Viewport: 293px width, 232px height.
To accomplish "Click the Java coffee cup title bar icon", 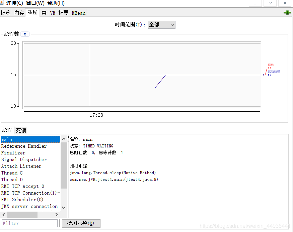I will pos(3,3).
